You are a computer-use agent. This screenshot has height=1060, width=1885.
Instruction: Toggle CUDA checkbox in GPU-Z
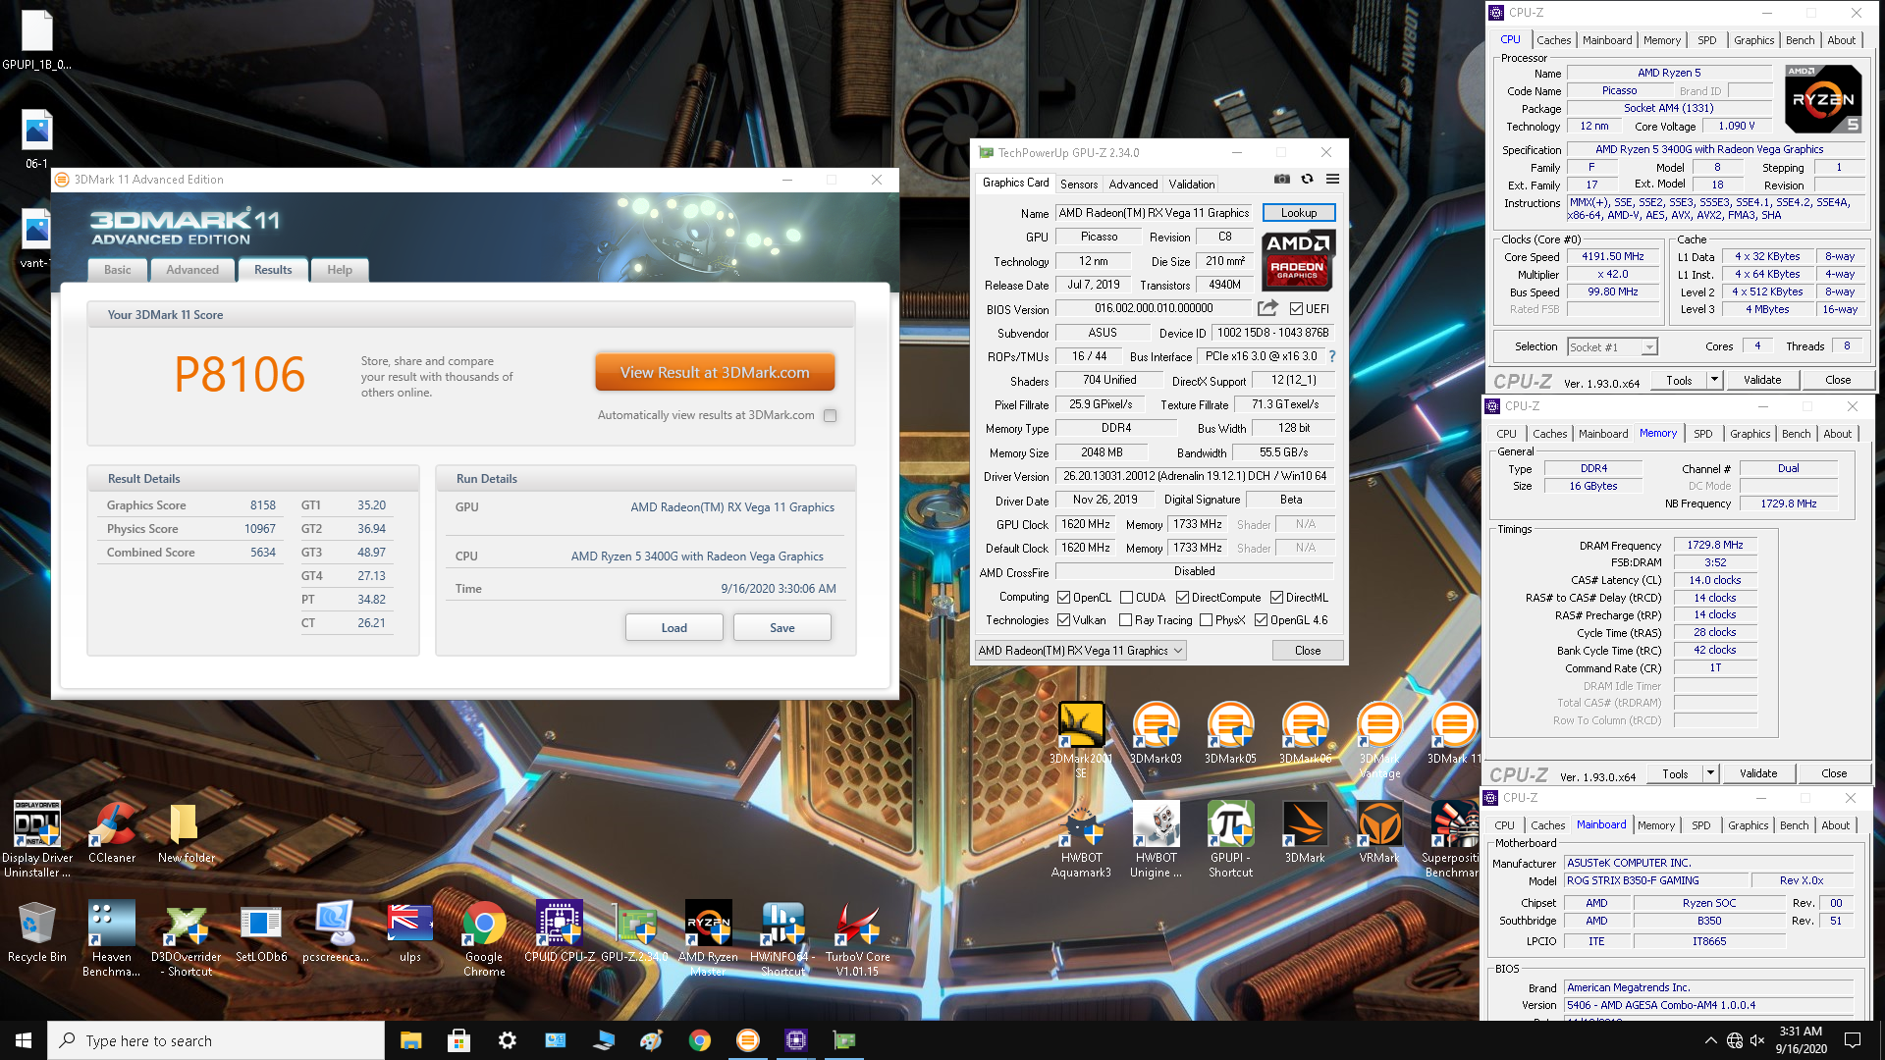click(1127, 597)
